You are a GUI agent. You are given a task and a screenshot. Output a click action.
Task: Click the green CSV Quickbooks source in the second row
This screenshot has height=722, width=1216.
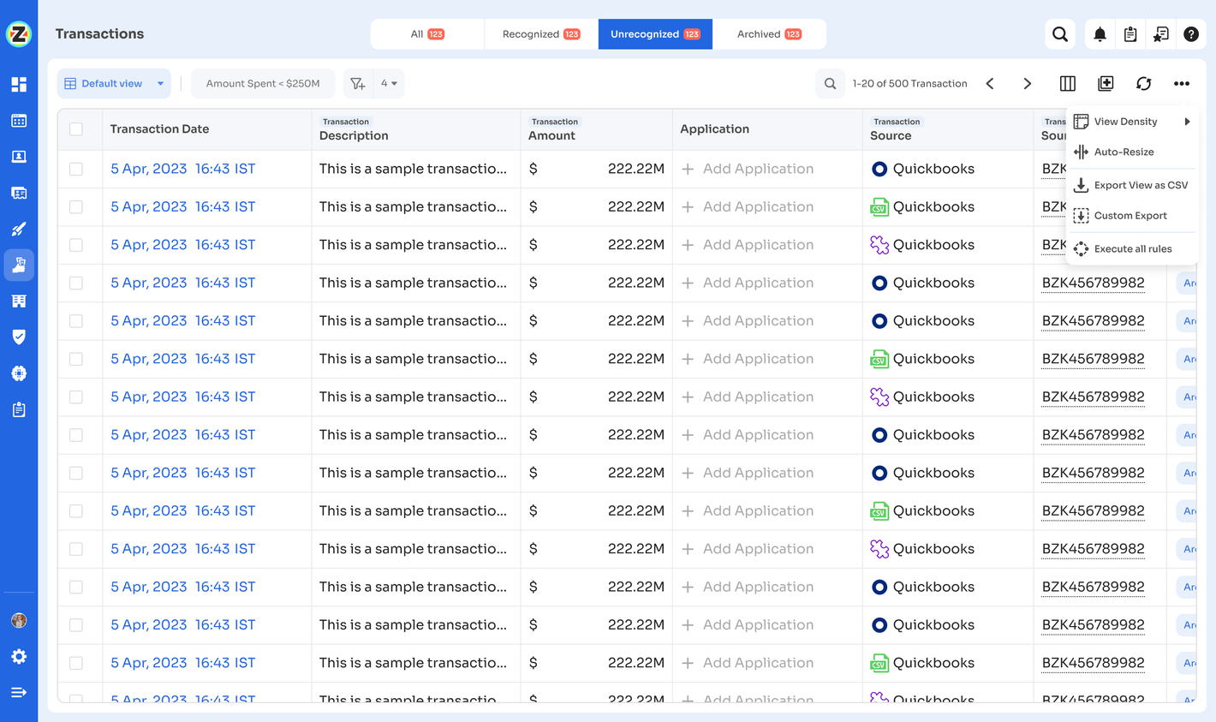[x=922, y=206]
